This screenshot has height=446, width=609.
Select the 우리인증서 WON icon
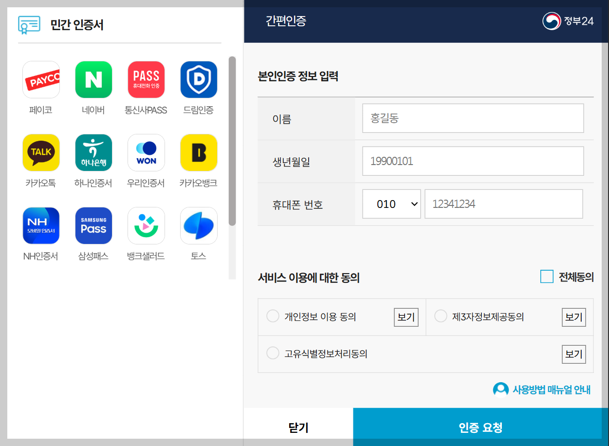[x=146, y=152]
